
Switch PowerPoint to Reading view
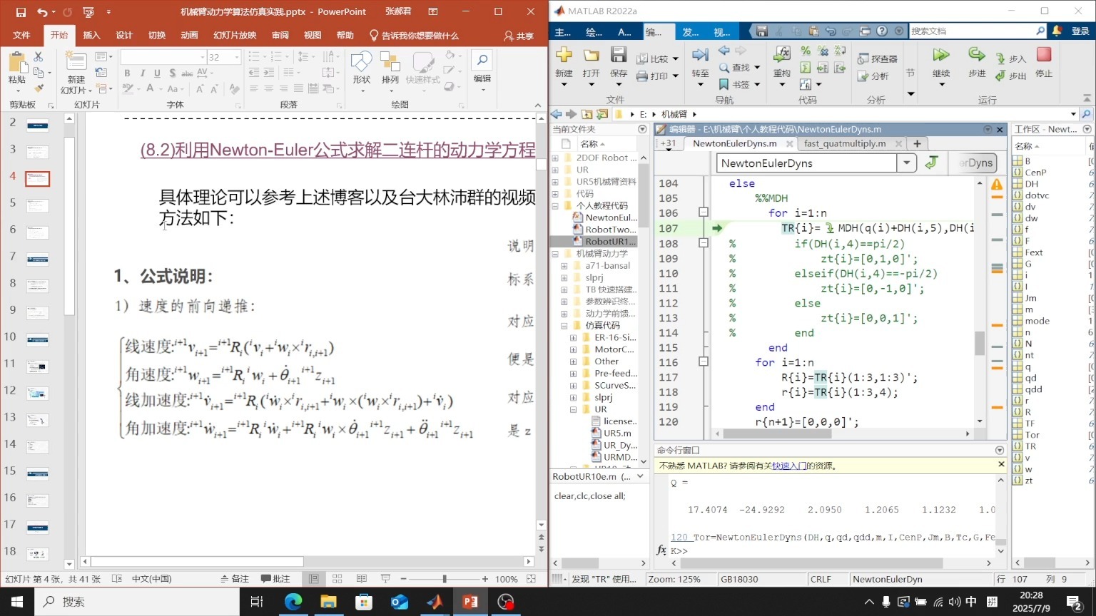tap(362, 579)
